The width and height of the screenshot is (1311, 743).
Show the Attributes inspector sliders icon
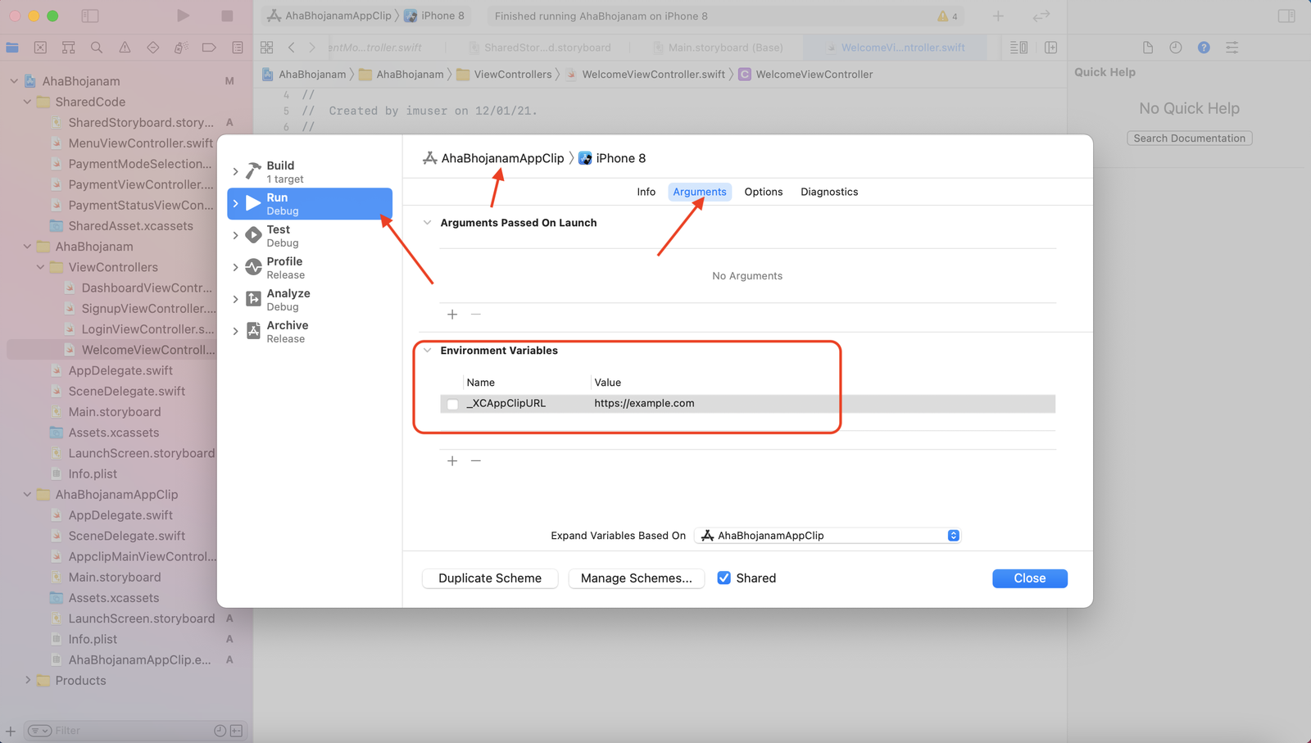coord(1232,48)
